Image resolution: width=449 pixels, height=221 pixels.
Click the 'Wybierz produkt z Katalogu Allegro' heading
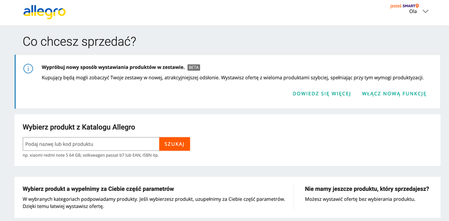pos(79,127)
